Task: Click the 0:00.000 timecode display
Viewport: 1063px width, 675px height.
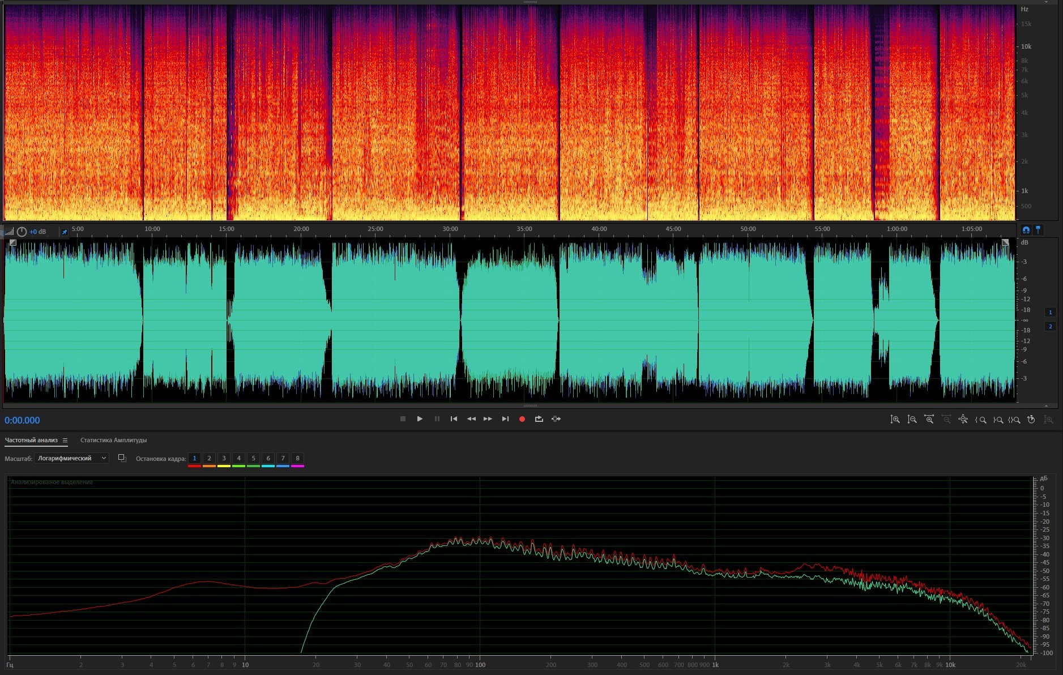Action: click(22, 420)
